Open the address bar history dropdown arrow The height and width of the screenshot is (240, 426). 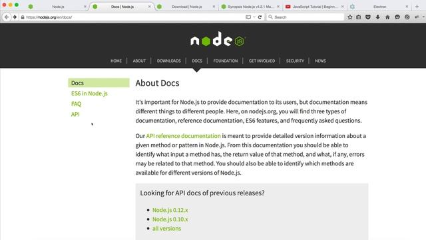pyautogui.click(x=254, y=17)
